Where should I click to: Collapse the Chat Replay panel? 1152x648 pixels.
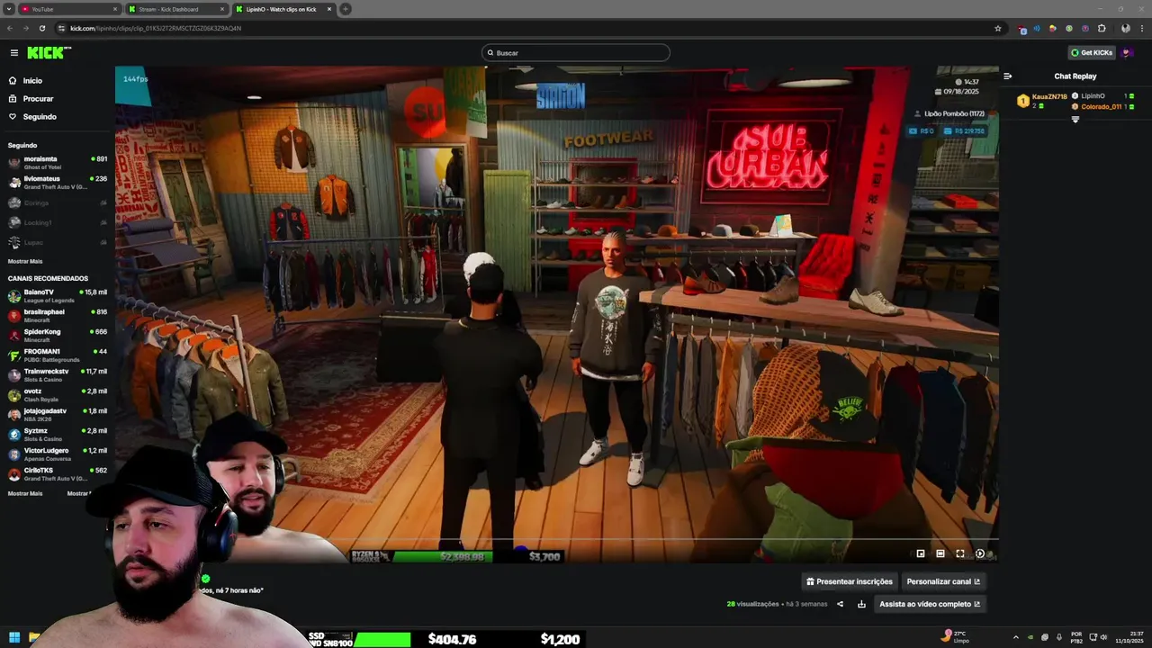tap(1007, 76)
